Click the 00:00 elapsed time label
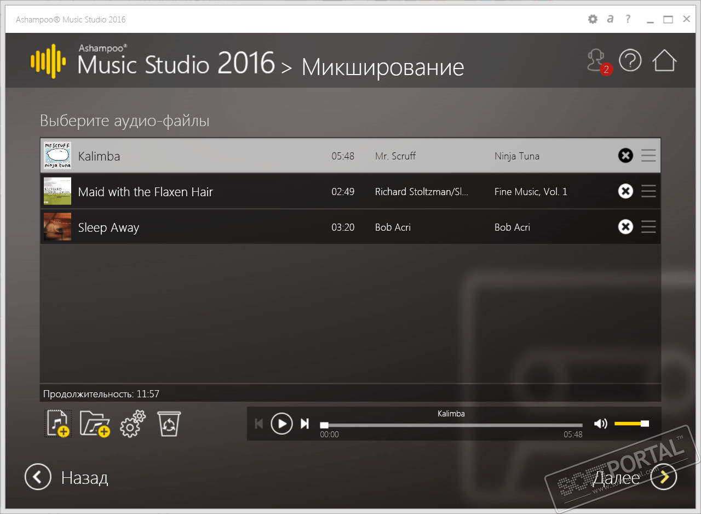The image size is (701, 514). [x=330, y=435]
